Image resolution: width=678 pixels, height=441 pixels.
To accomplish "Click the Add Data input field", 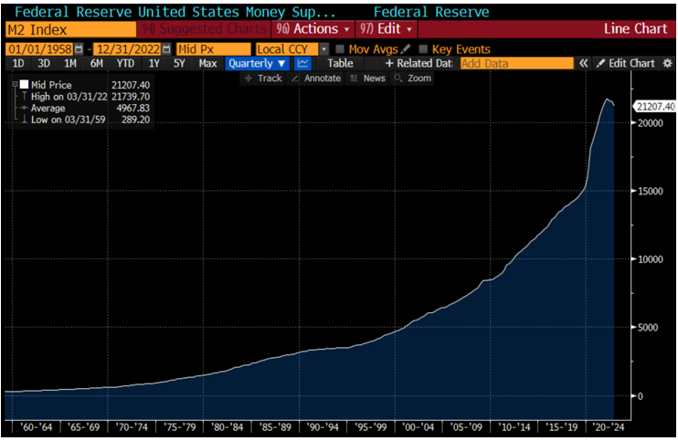I will 515,64.
